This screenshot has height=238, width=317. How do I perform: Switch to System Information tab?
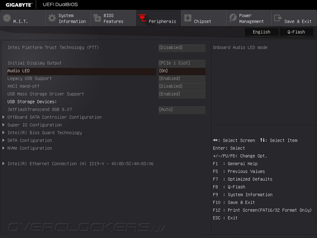point(68,18)
